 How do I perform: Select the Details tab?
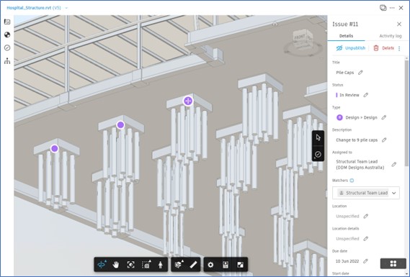coord(346,36)
